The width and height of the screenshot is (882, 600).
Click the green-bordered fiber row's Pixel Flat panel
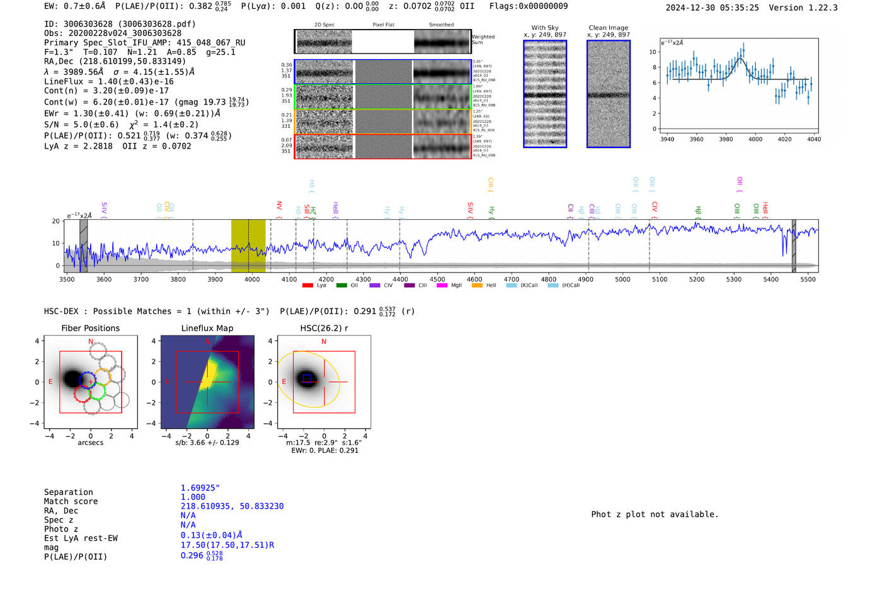point(384,97)
